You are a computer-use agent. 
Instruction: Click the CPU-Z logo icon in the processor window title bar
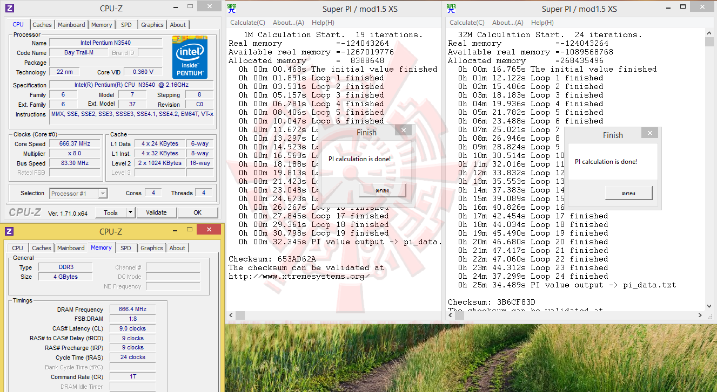pos(9,8)
